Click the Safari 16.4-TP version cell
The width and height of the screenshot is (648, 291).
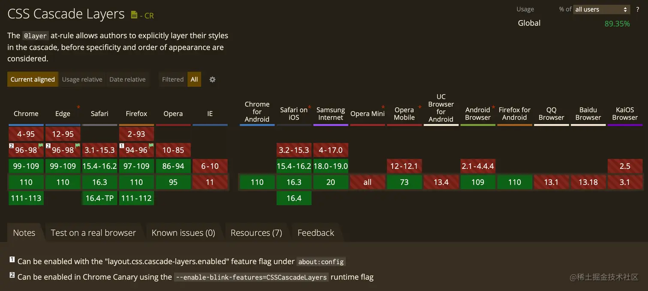click(x=99, y=198)
